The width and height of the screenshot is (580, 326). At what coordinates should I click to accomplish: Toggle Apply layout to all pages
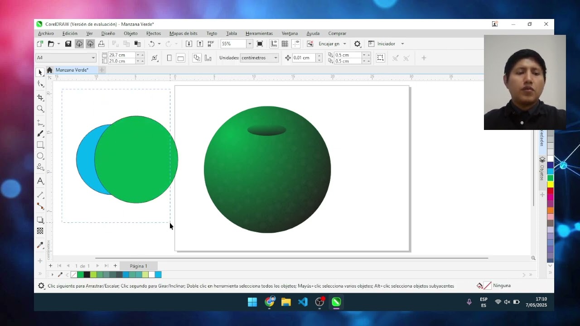point(197,58)
